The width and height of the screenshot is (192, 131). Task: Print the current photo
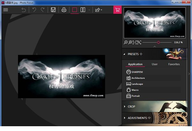click(64, 10)
